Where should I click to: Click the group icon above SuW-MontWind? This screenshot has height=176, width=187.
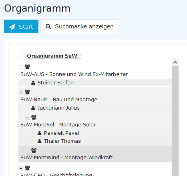(x=34, y=150)
